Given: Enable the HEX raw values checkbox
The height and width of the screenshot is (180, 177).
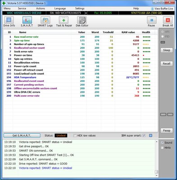Looking at the screenshot, I should 75,135.
